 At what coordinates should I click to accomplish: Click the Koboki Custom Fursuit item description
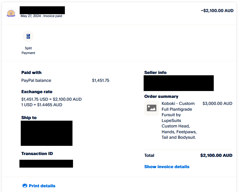(179, 120)
